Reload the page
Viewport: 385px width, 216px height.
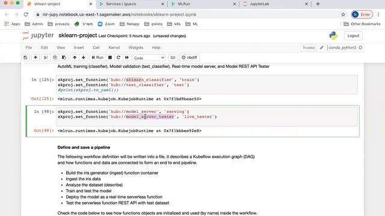(26, 14)
